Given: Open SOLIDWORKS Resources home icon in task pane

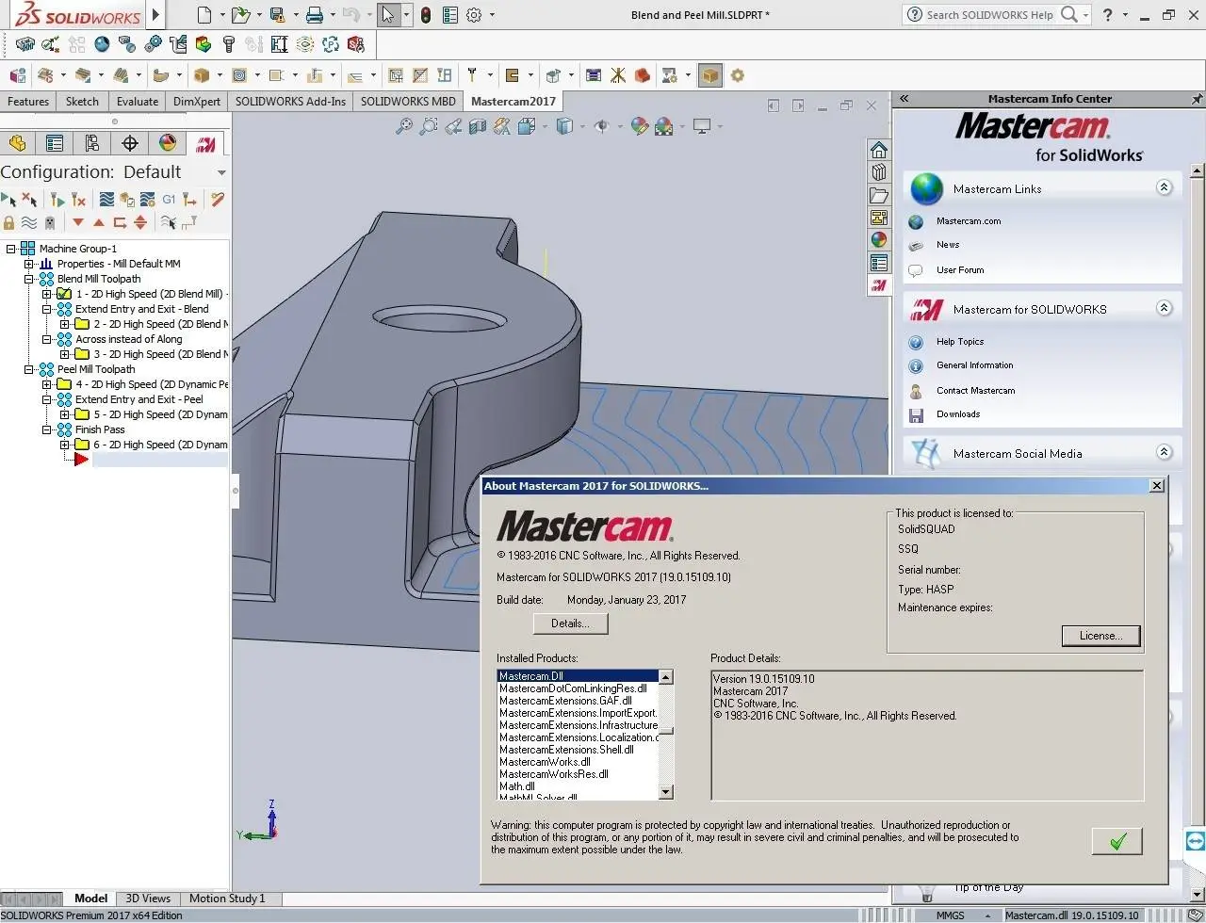Looking at the screenshot, I should [x=879, y=151].
